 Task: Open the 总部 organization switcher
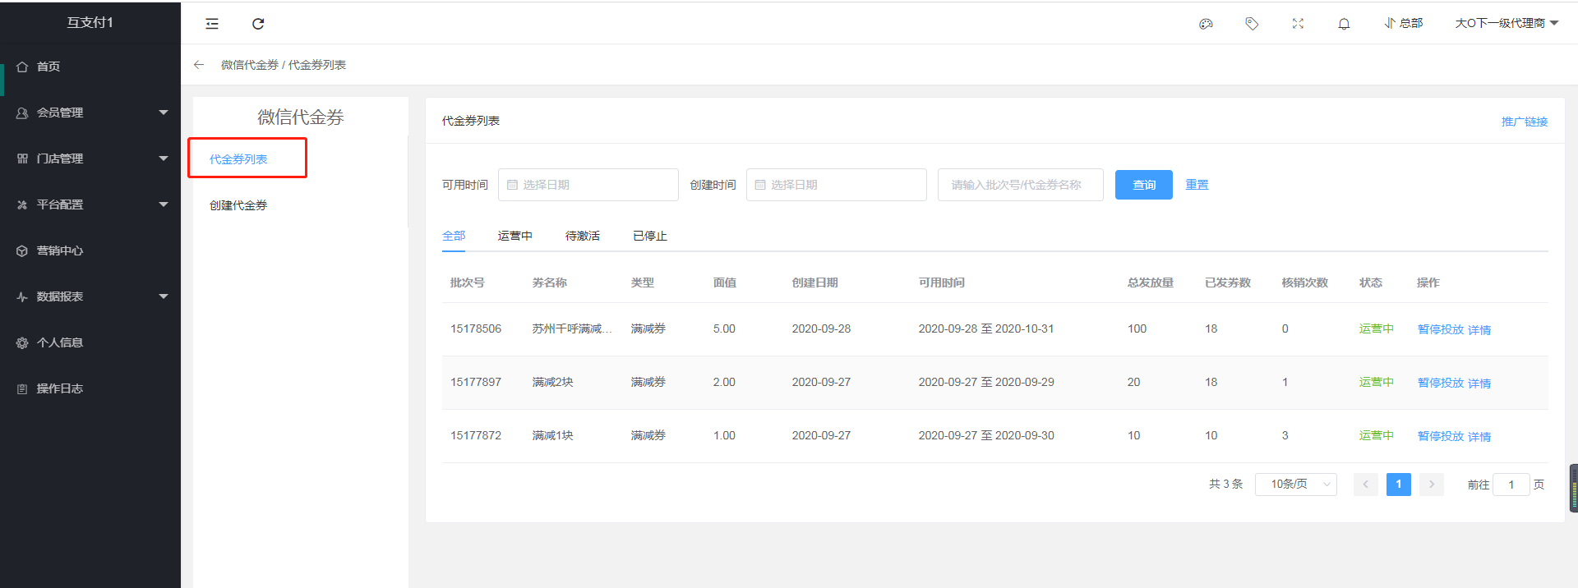1404,24
